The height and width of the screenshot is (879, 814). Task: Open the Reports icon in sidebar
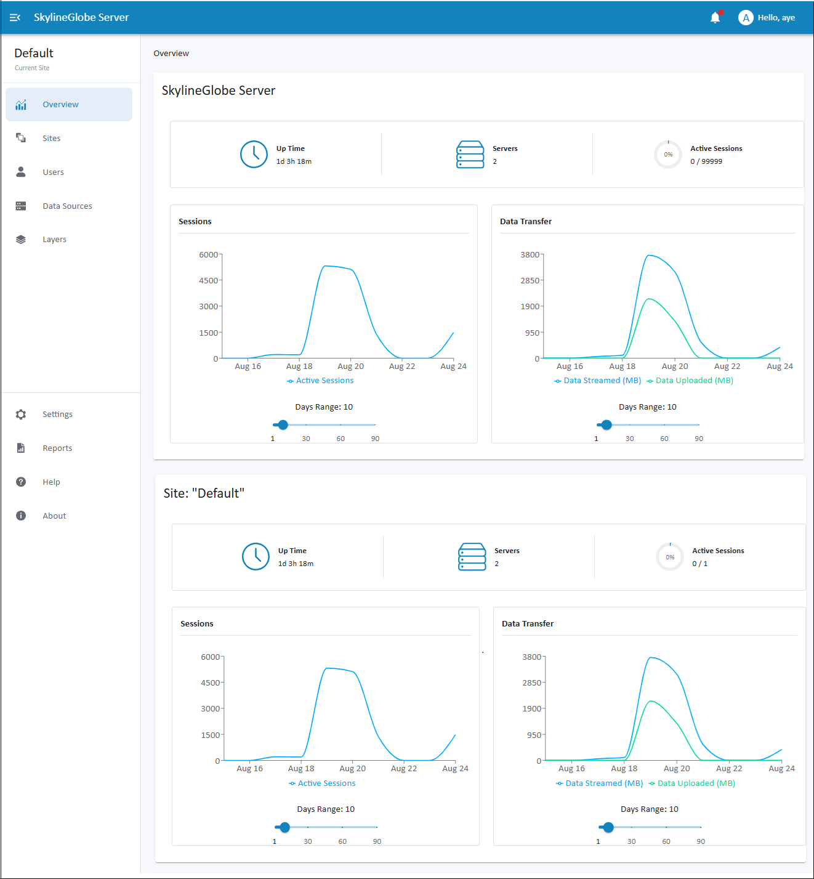21,448
